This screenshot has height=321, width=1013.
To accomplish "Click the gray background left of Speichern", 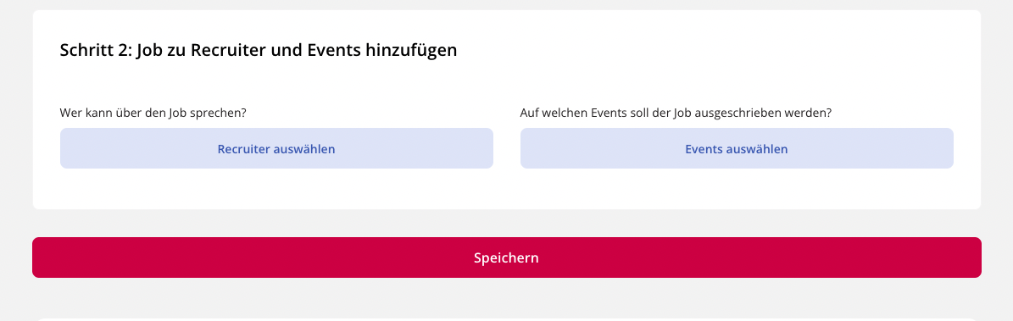I will 16,257.
